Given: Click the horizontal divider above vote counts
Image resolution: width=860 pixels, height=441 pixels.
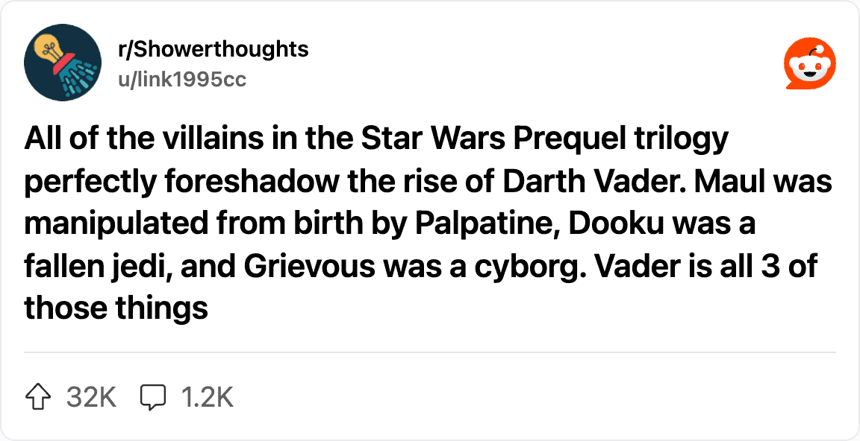Looking at the screenshot, I should pyautogui.click(x=430, y=352).
